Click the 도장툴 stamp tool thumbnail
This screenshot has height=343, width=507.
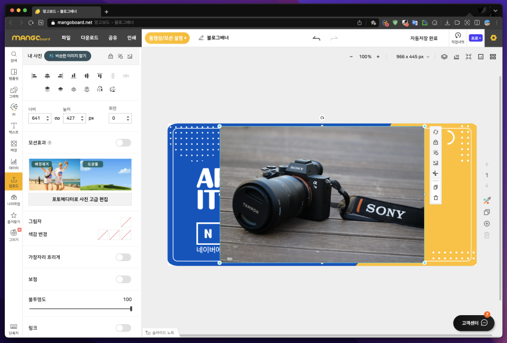[105, 174]
